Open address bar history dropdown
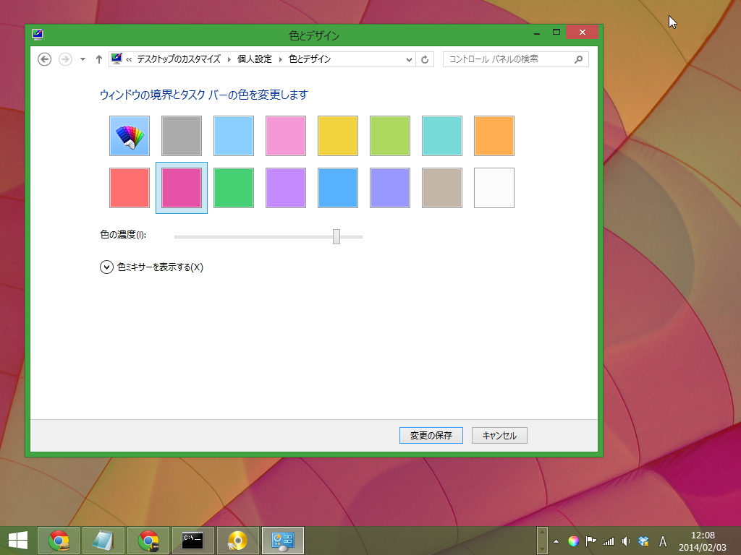This screenshot has width=741, height=555. (x=409, y=59)
